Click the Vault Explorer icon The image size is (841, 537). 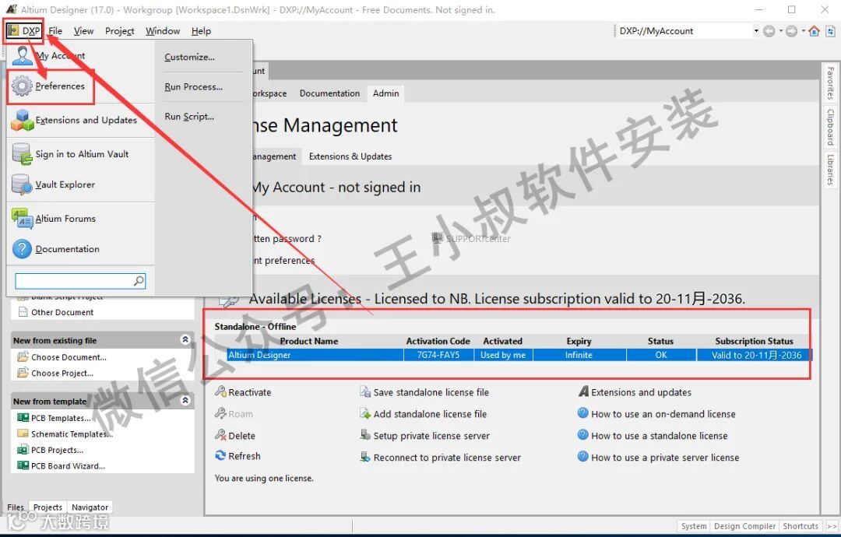tap(22, 184)
